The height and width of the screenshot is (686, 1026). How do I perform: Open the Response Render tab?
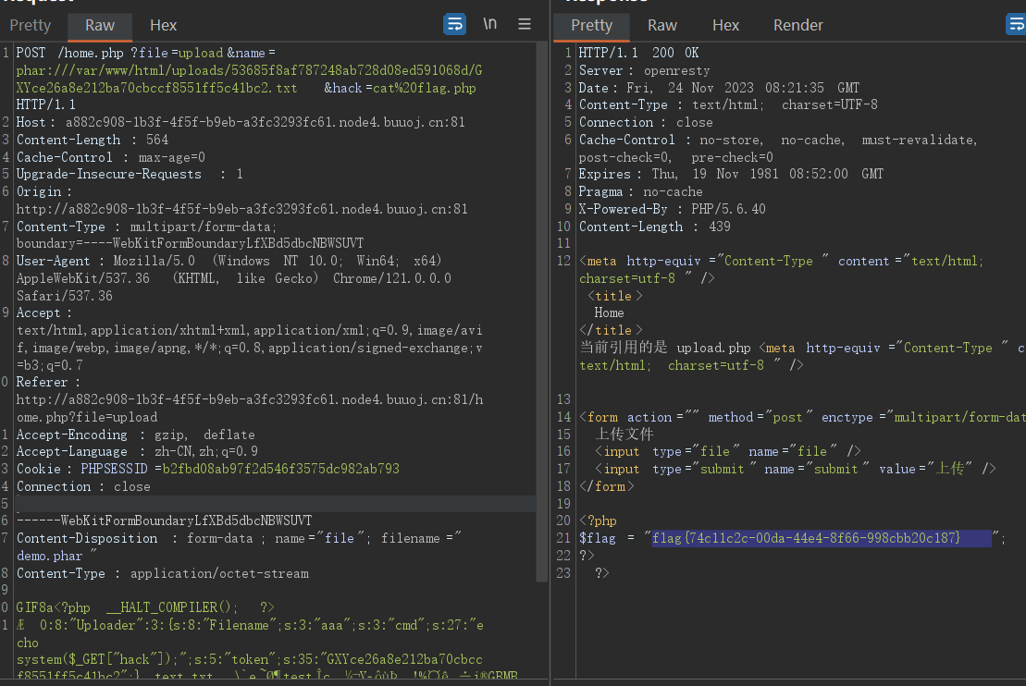tap(798, 26)
